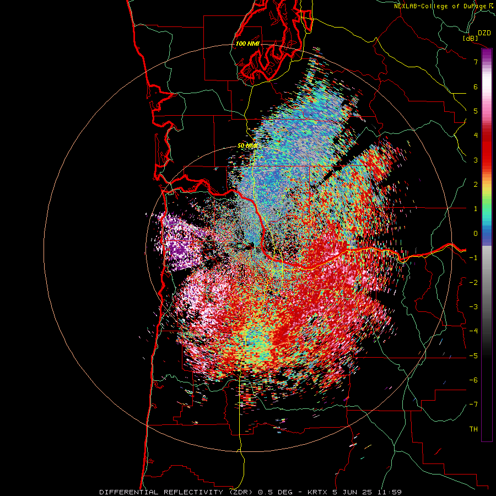Click the -6 value on color scale
Viewport: 496px width, 496px height.
pyautogui.click(x=473, y=380)
